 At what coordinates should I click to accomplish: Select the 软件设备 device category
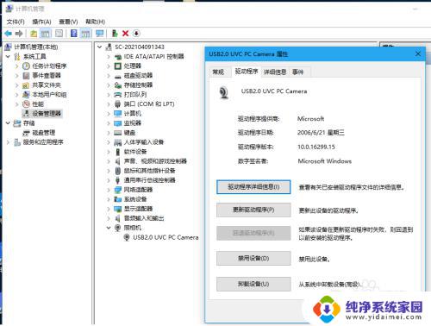pos(135,152)
